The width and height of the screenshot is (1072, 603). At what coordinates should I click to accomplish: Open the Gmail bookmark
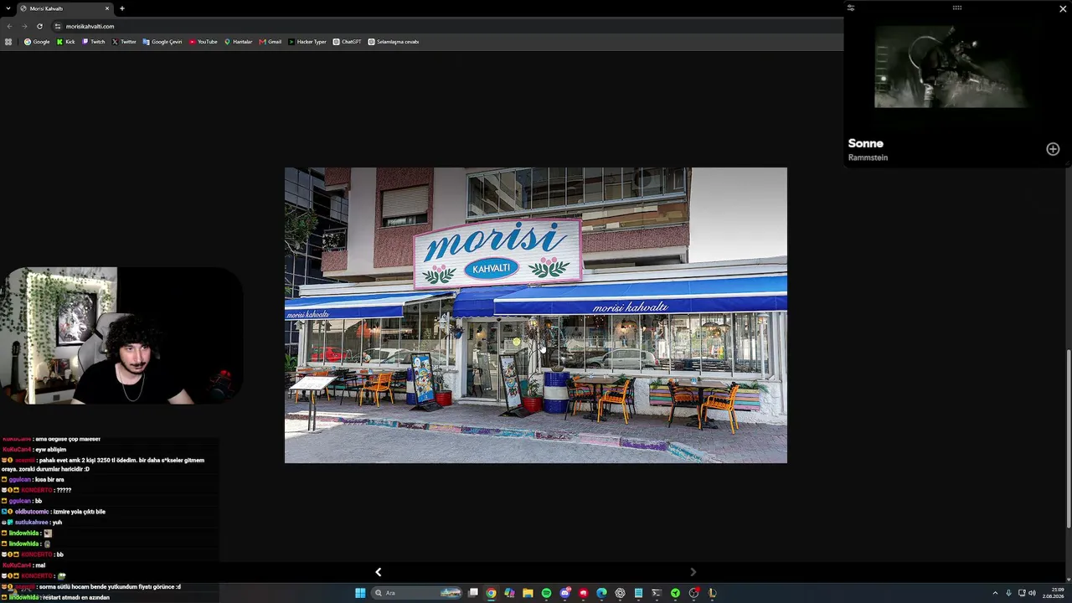271,42
